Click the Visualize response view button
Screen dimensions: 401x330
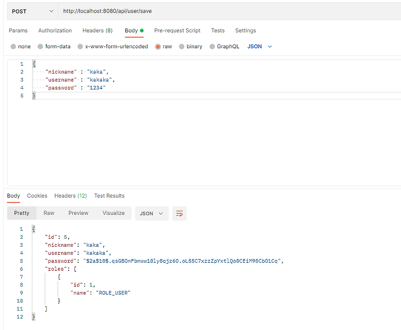[113, 213]
